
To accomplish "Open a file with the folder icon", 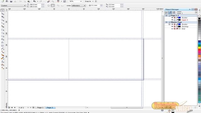I will (7, 1).
